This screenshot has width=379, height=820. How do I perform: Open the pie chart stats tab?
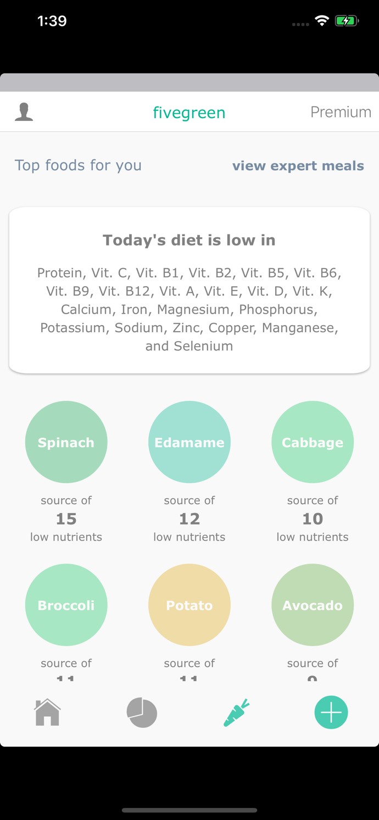[142, 712]
